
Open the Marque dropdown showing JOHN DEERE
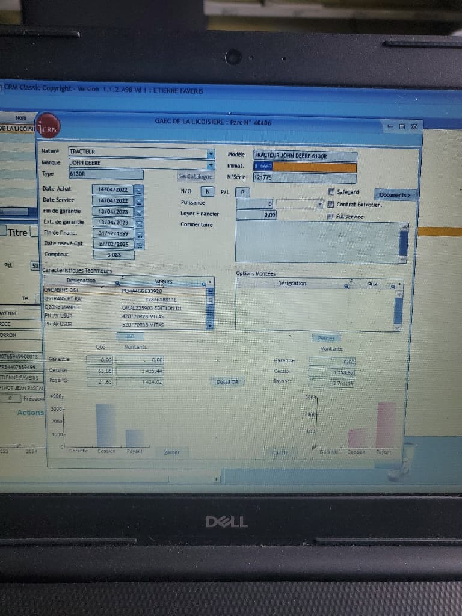click(211, 165)
